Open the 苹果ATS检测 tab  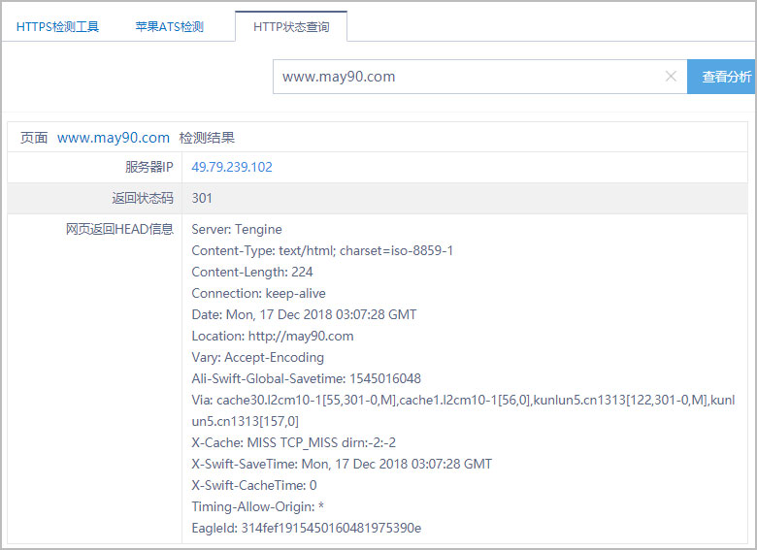169,26
